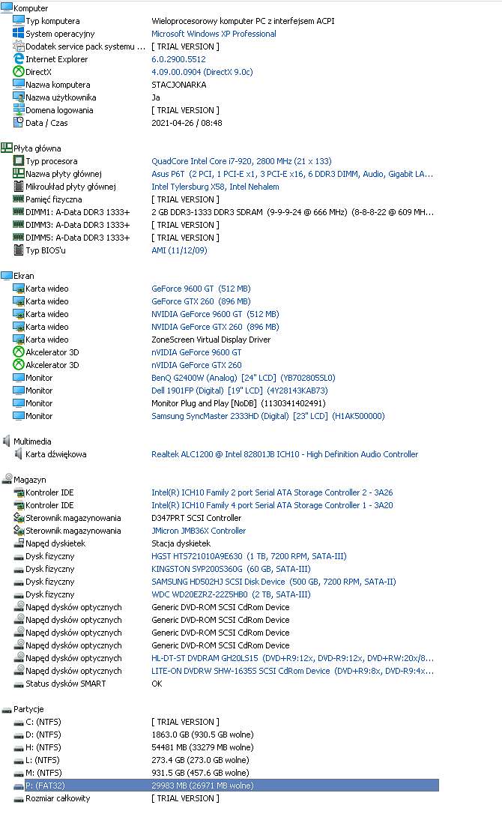Open the SAMSUNG HD502HJ SCSI Disk Device link
Image resolution: width=502 pixels, height=814 pixels.
(273, 582)
